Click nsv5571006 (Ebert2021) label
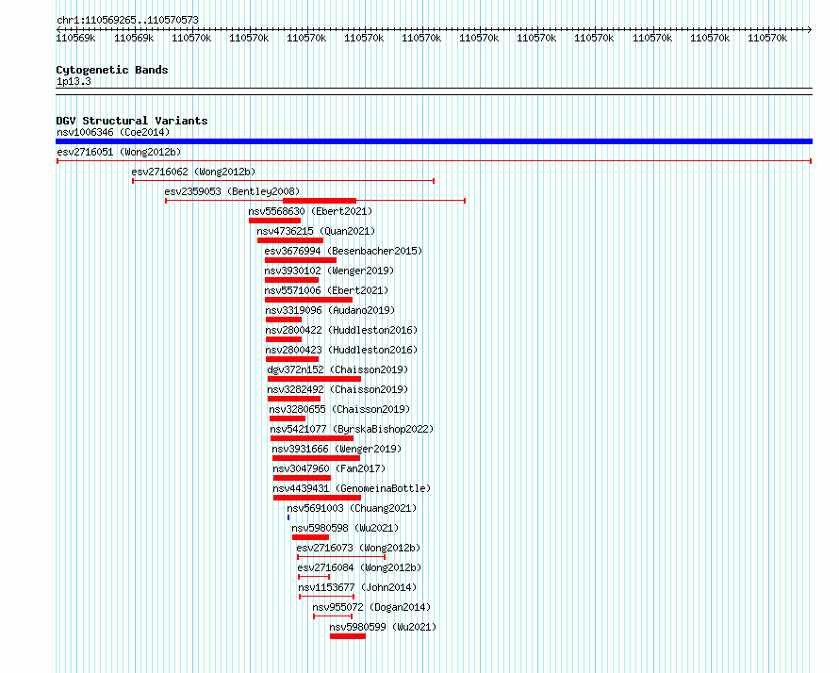Viewport: 839px width, 673px height. (326, 290)
